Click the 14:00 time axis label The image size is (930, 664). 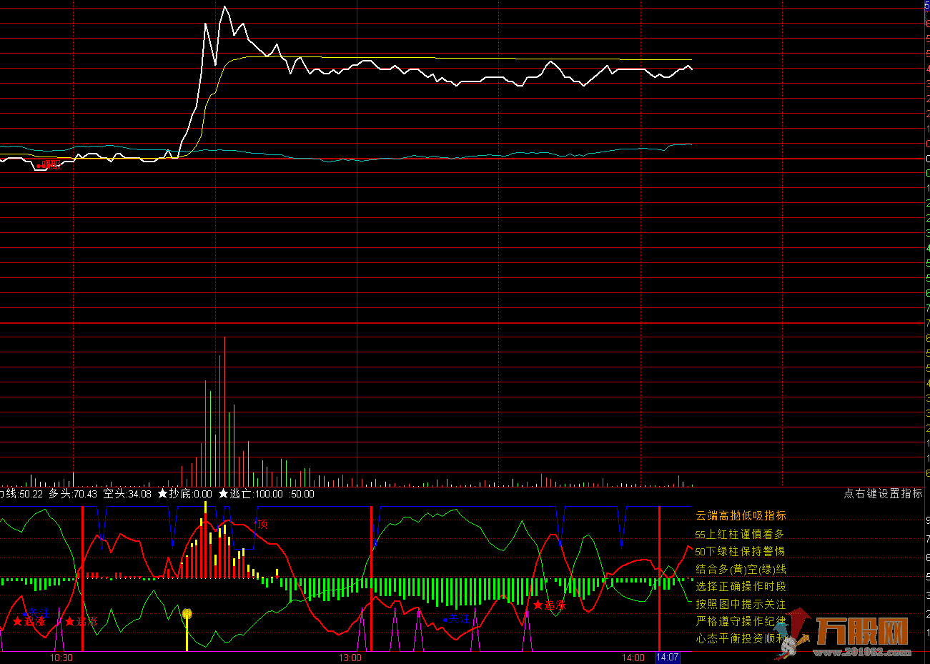(x=633, y=658)
